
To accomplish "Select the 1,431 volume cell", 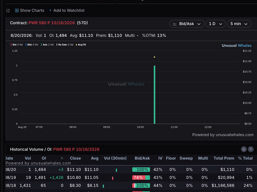I will click(x=25, y=186).
